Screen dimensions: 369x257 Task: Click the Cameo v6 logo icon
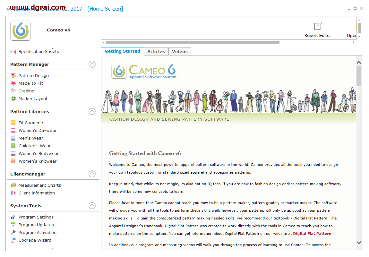tap(21, 31)
